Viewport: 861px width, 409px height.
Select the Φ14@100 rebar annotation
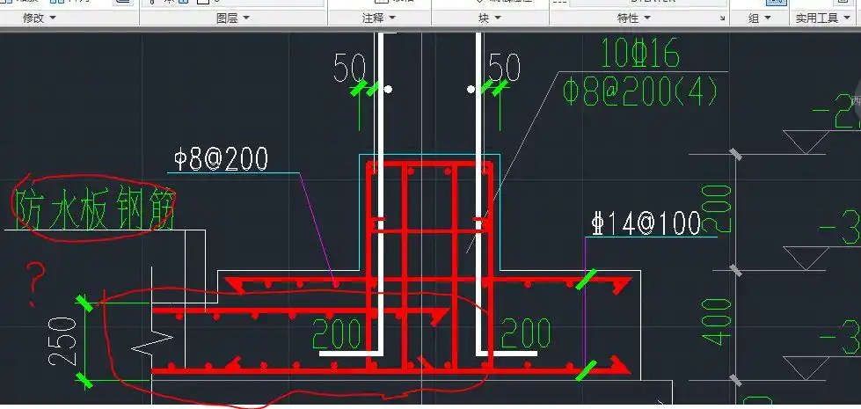(x=644, y=223)
